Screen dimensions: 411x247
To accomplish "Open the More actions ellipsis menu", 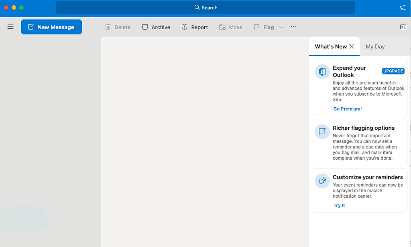I will 293,27.
